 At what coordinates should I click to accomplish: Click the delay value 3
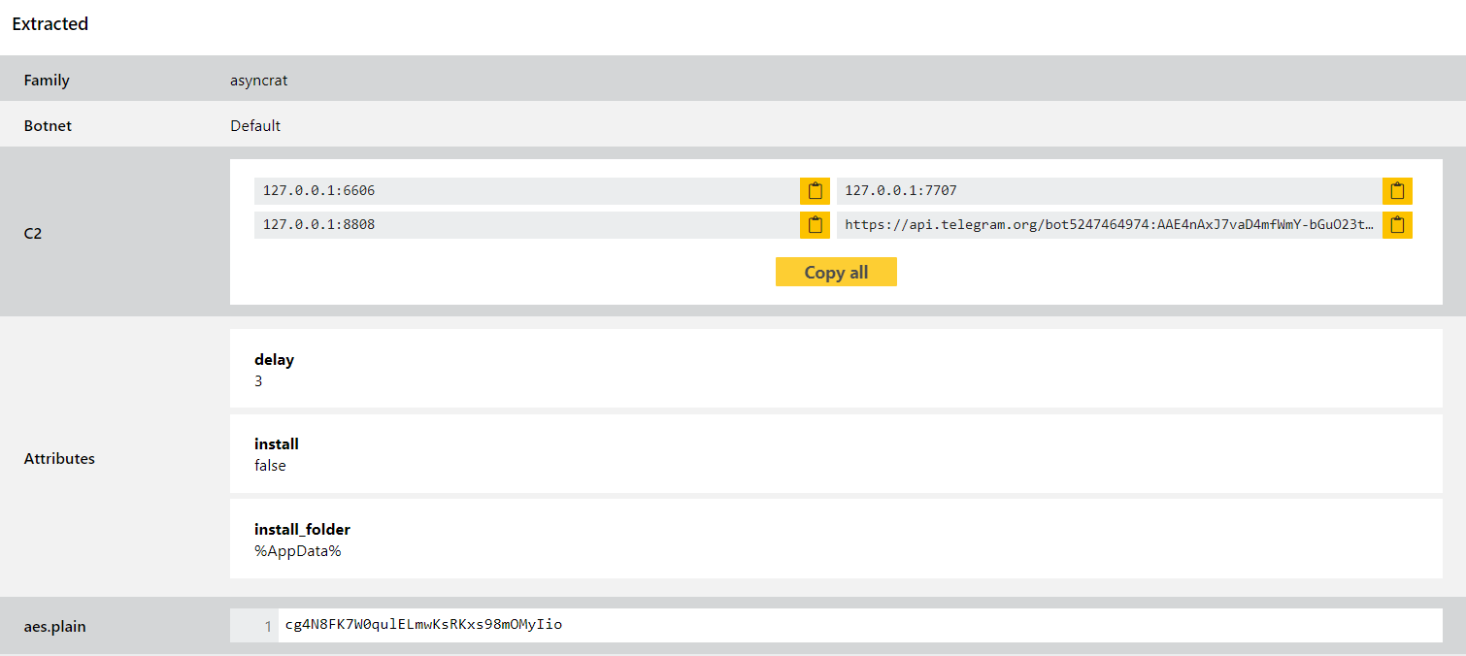(258, 381)
